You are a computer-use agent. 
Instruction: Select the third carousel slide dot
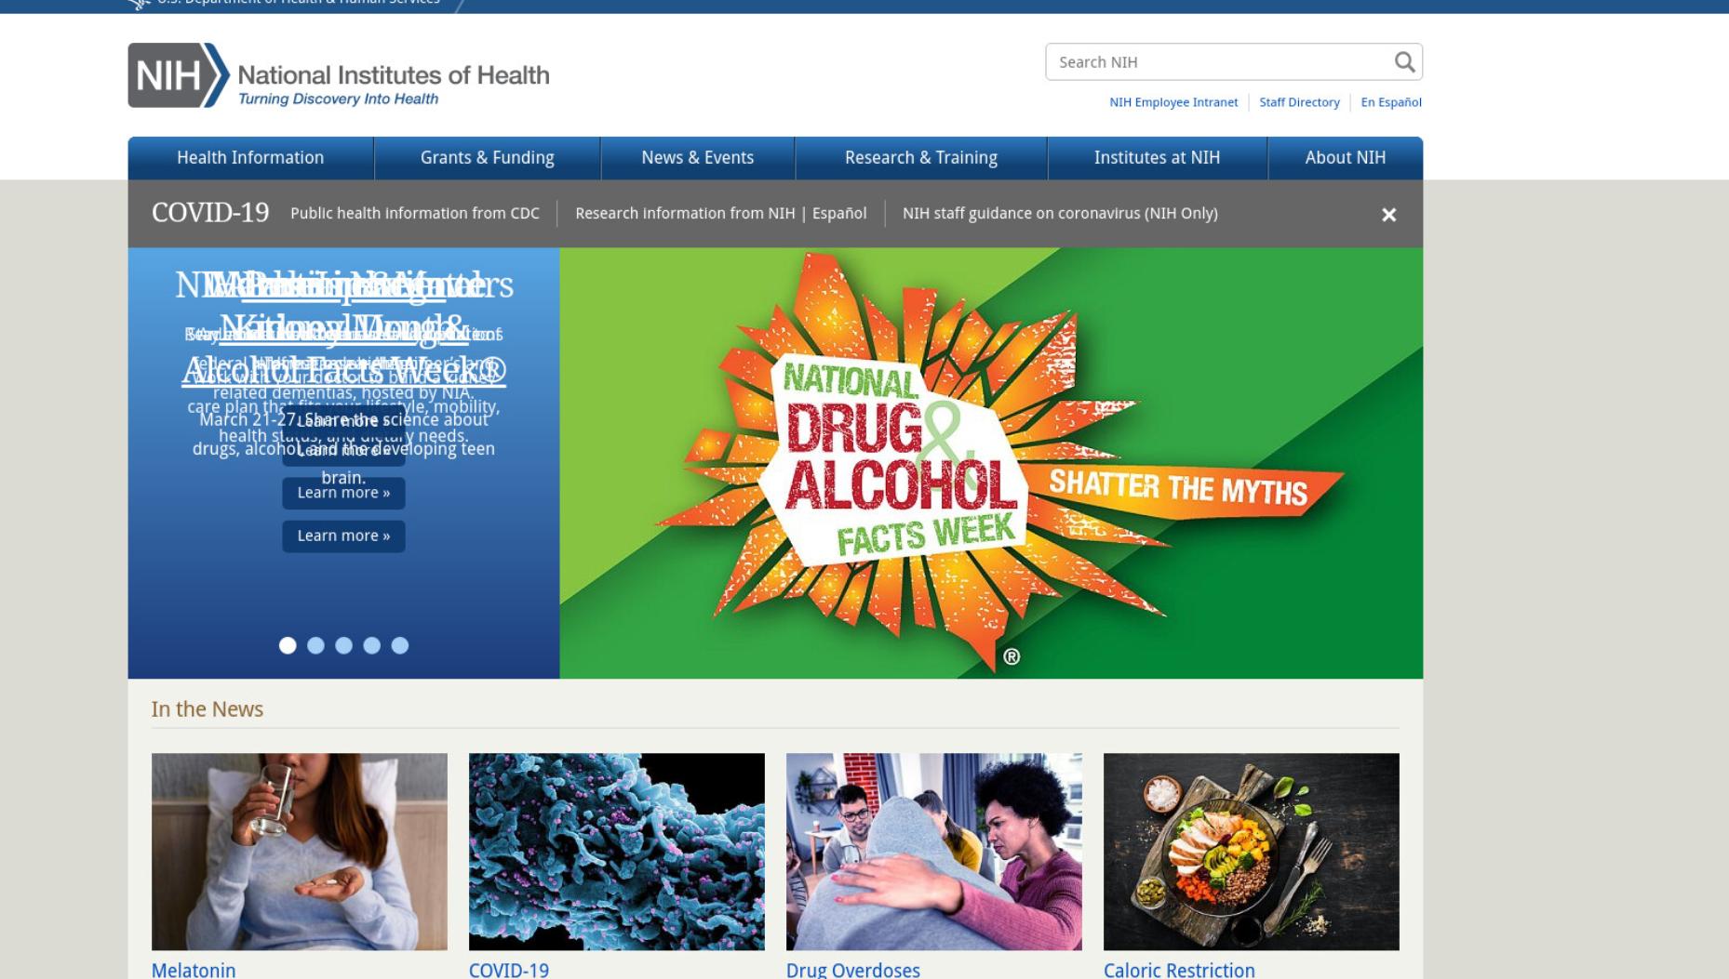tap(343, 645)
